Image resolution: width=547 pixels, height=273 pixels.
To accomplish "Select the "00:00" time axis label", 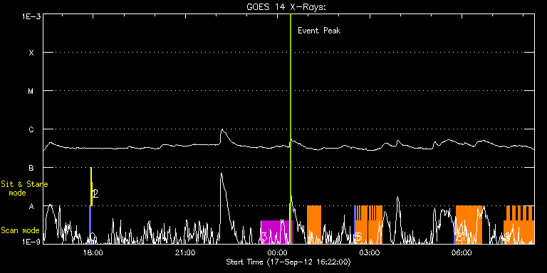I will pos(277,252).
